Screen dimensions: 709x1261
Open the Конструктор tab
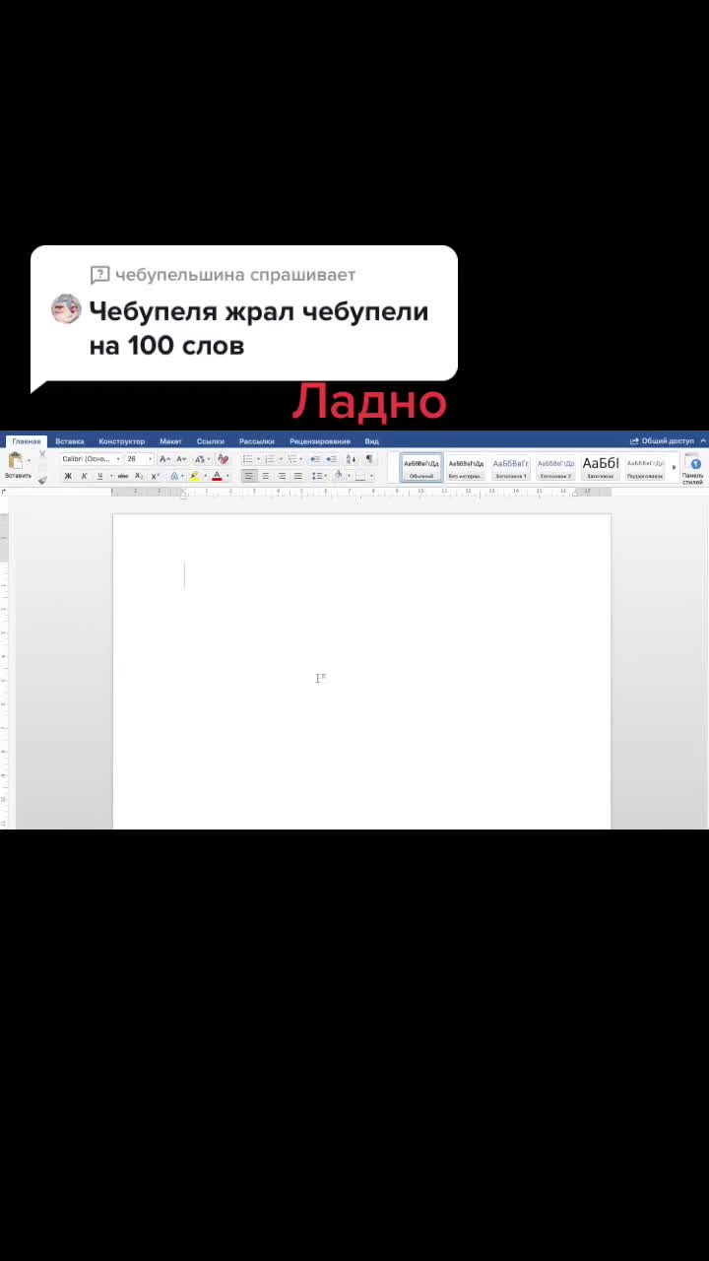tap(121, 441)
